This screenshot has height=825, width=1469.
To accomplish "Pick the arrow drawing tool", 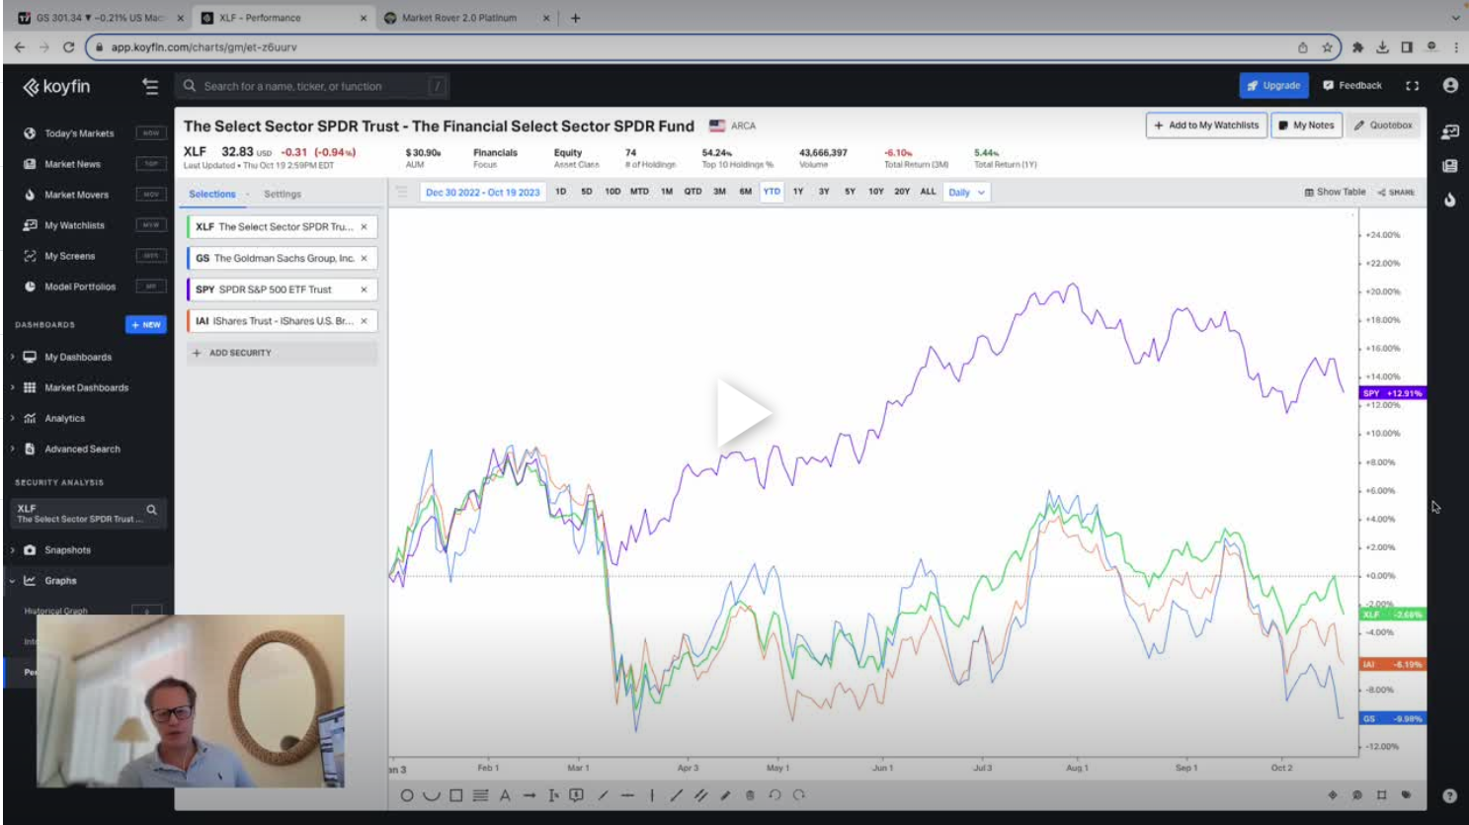I will [x=530, y=795].
